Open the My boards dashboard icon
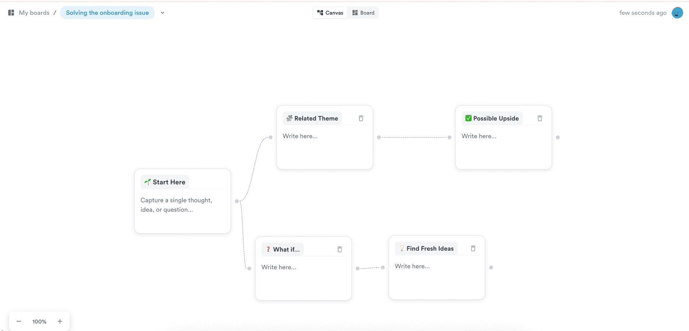This screenshot has height=331, width=689. click(11, 13)
